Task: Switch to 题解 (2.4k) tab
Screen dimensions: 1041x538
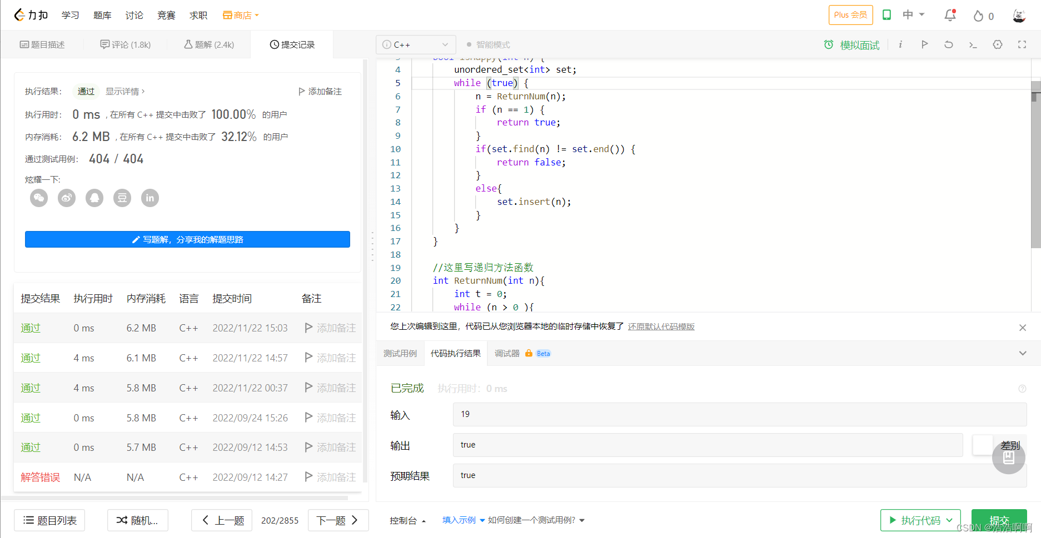Action: [x=209, y=44]
